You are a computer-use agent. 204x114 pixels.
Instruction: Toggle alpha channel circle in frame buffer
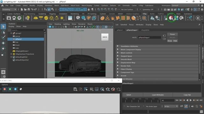tap(21, 89)
